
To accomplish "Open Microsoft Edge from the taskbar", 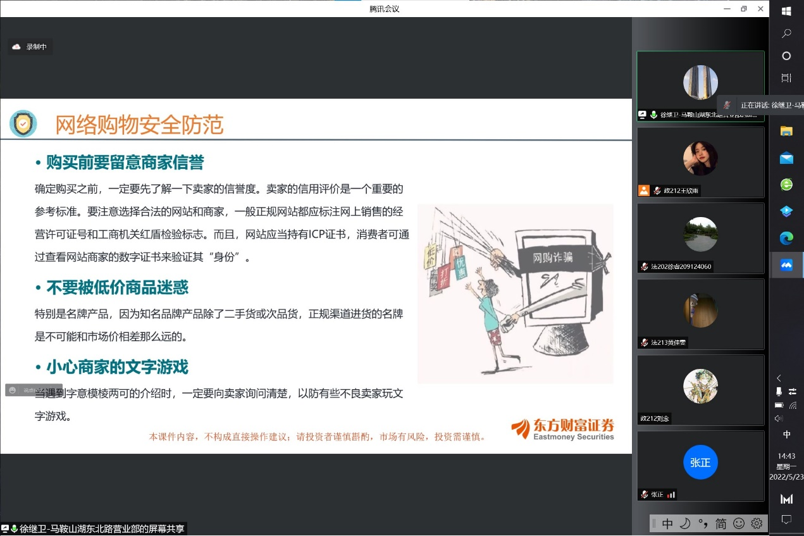I will [x=786, y=238].
